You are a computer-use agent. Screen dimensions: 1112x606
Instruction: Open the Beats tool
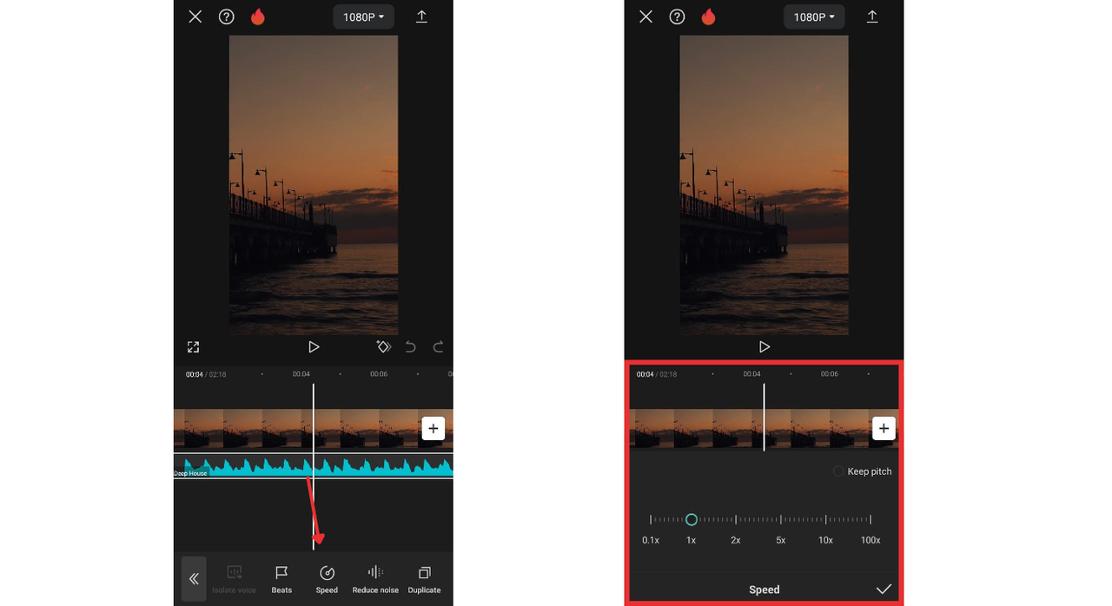coord(281,579)
